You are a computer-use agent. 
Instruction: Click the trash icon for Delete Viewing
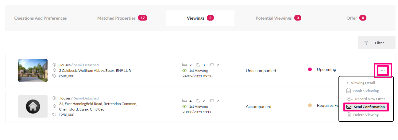pos(349,115)
